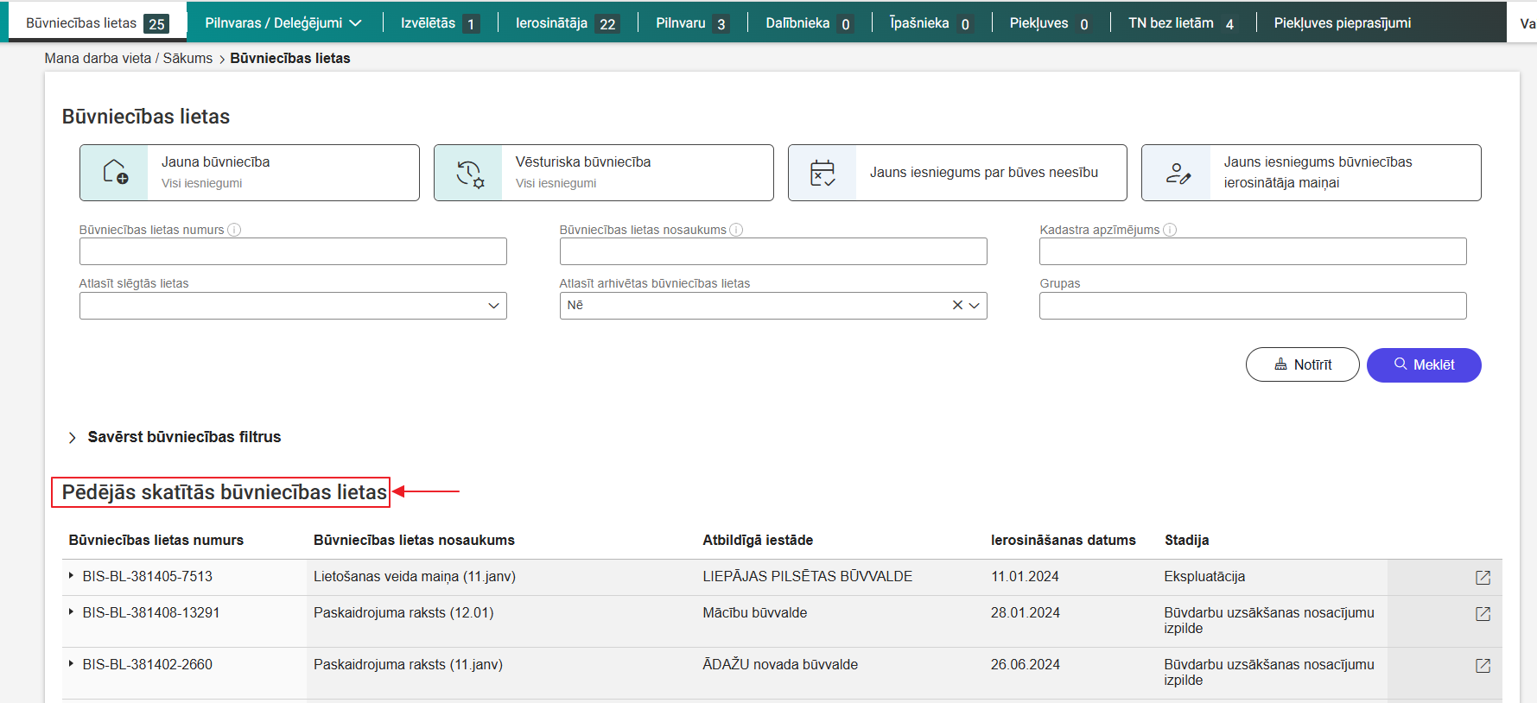The height and width of the screenshot is (703, 1537).
Task: Click the Vēsturiska būvniecība history icon
Action: [469, 174]
